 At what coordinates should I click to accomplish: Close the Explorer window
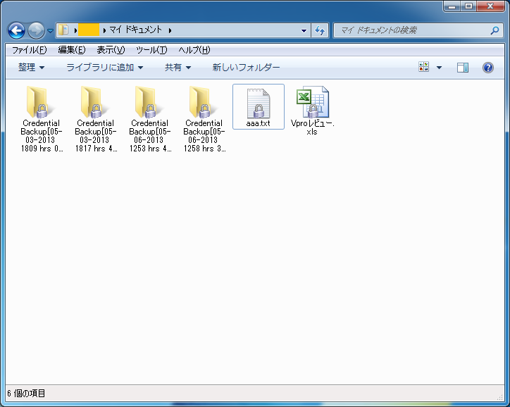491,6
